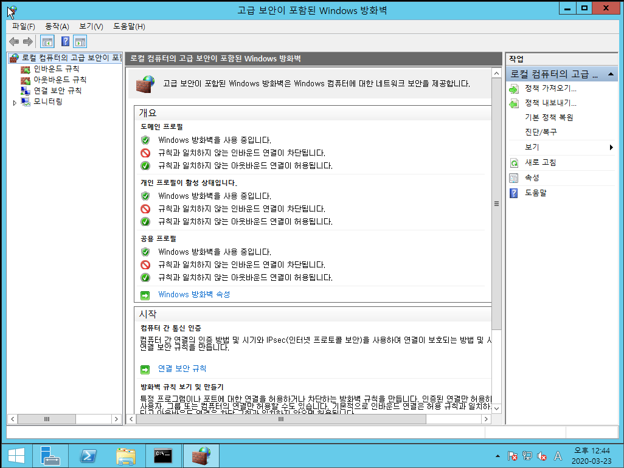Select the 아웃바운드 규칙 tree node
Screen dimensions: 624x468
coord(60,80)
